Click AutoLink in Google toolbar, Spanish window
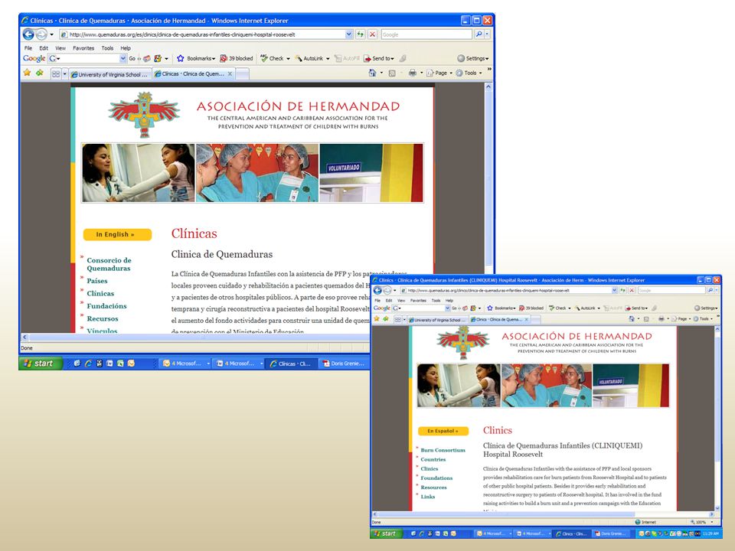This screenshot has height=551, width=735. pyautogui.click(x=312, y=59)
